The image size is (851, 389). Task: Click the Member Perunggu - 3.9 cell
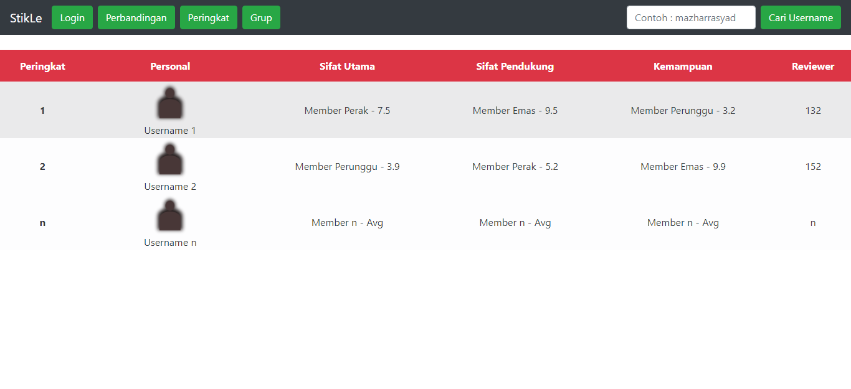coord(347,167)
